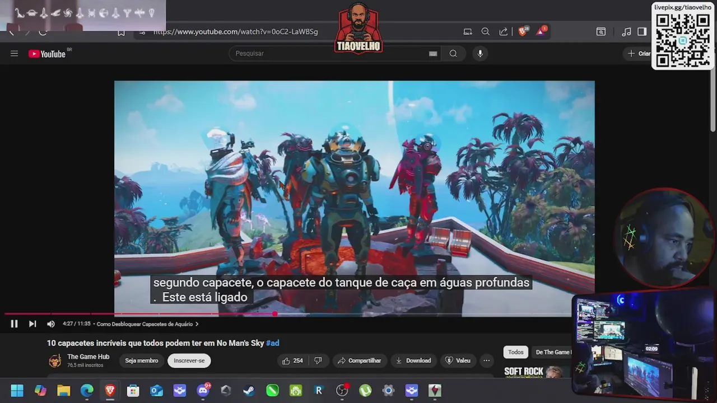
Task: Go to the YouTube home logo
Action: pyautogui.click(x=48, y=54)
